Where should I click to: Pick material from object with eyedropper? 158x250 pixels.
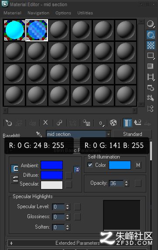[39, 135]
